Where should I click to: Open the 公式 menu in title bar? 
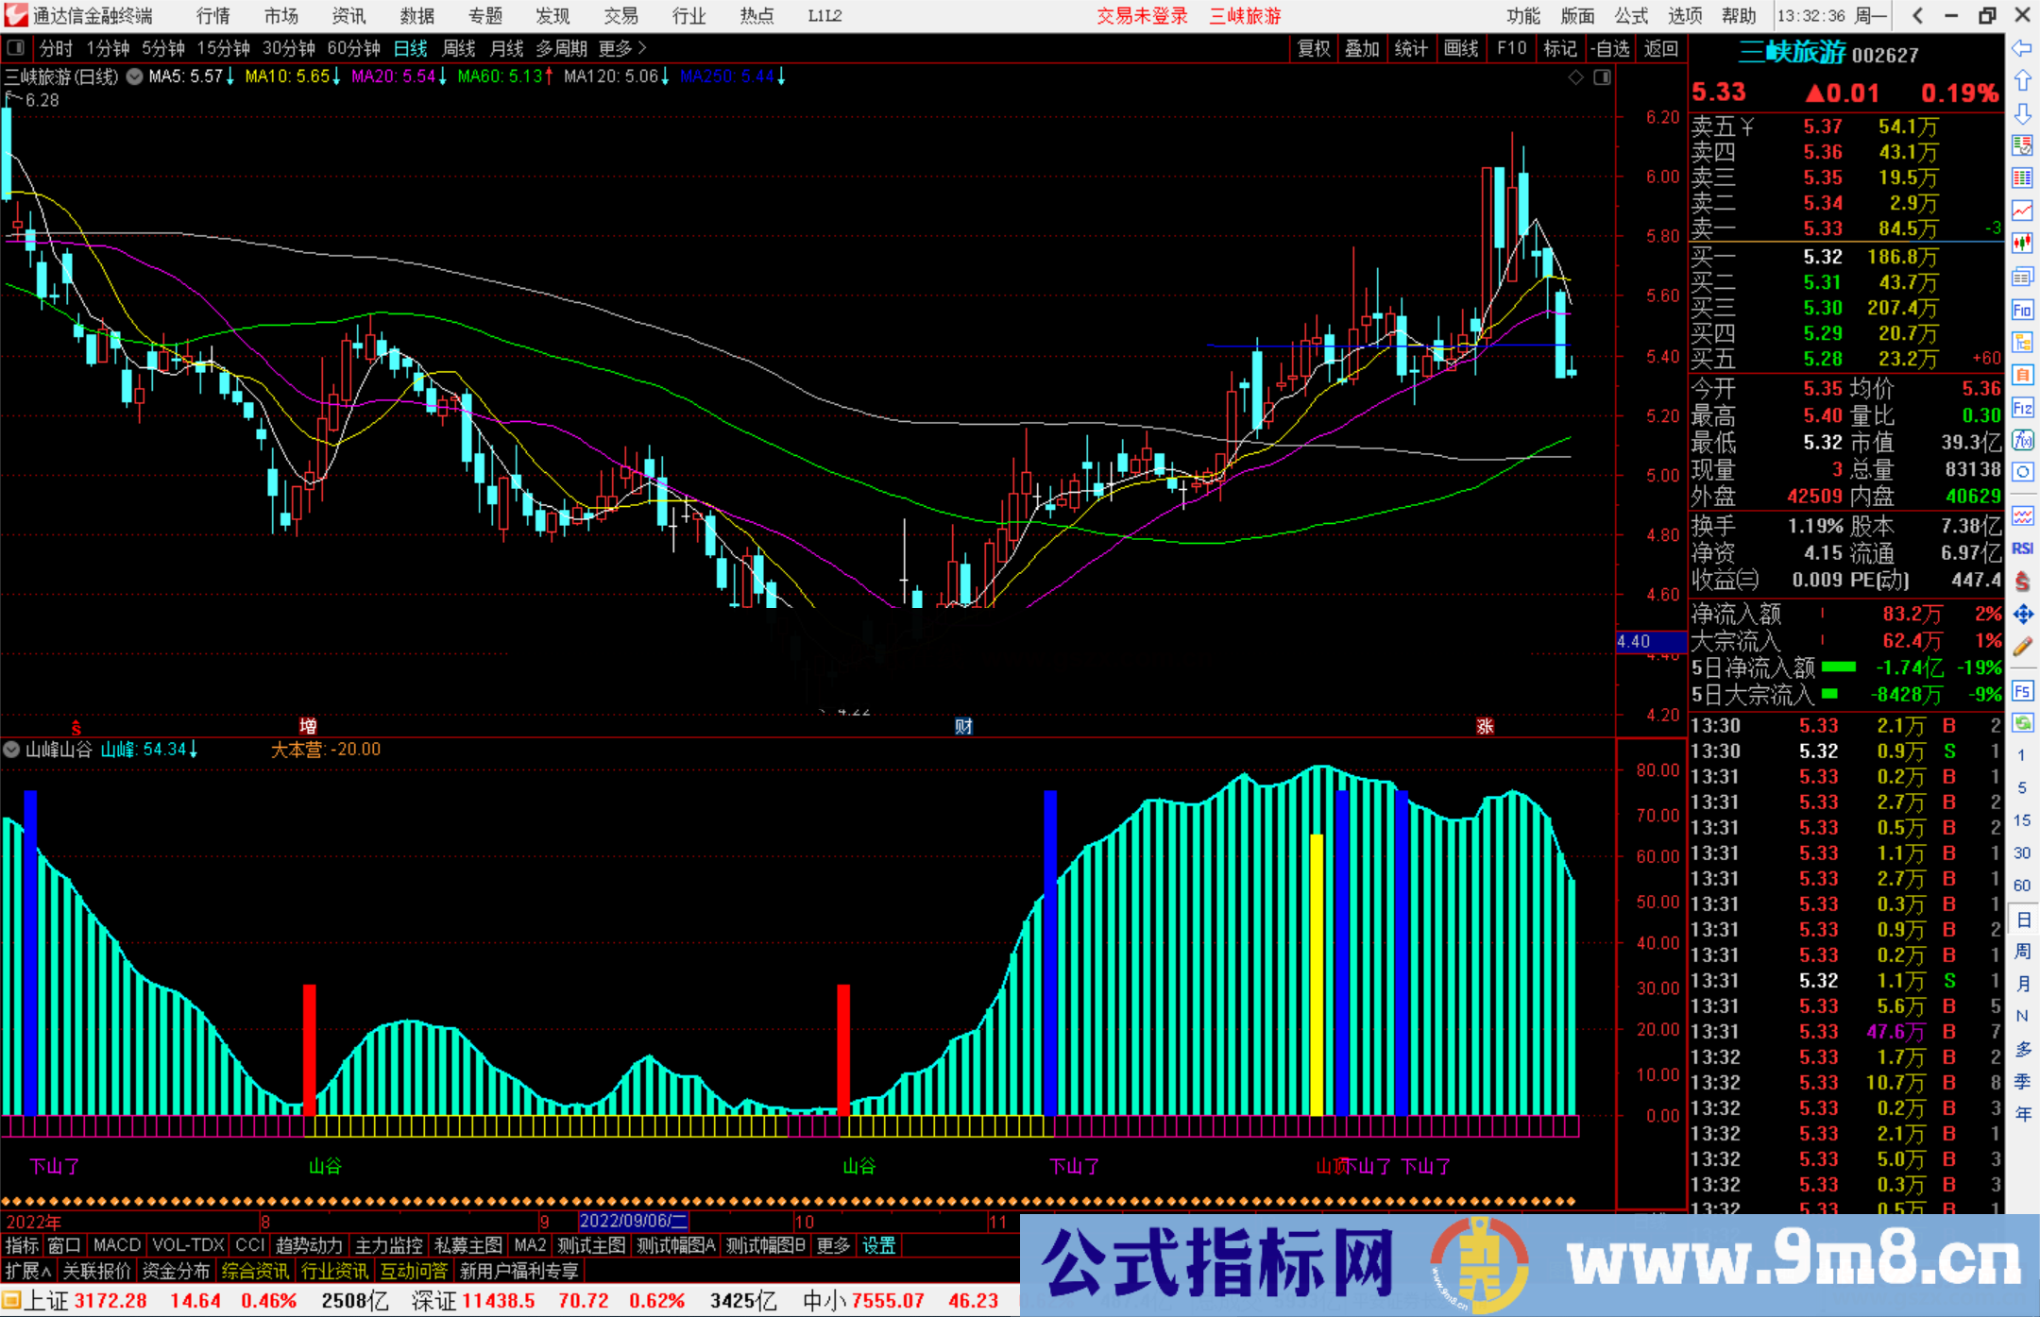pyautogui.click(x=1631, y=16)
